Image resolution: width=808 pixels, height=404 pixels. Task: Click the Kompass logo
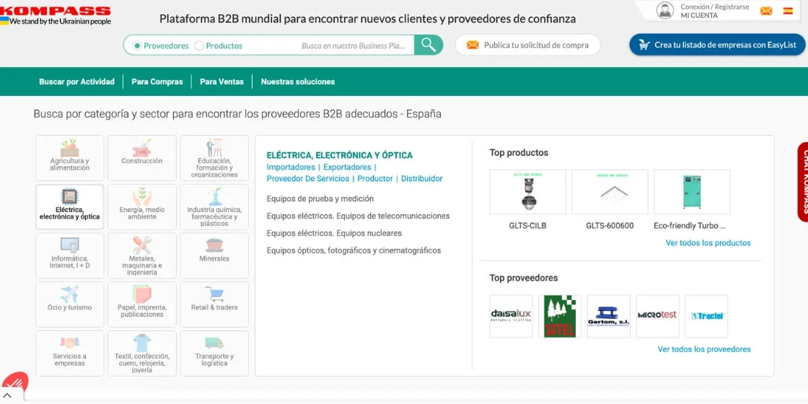[56, 11]
